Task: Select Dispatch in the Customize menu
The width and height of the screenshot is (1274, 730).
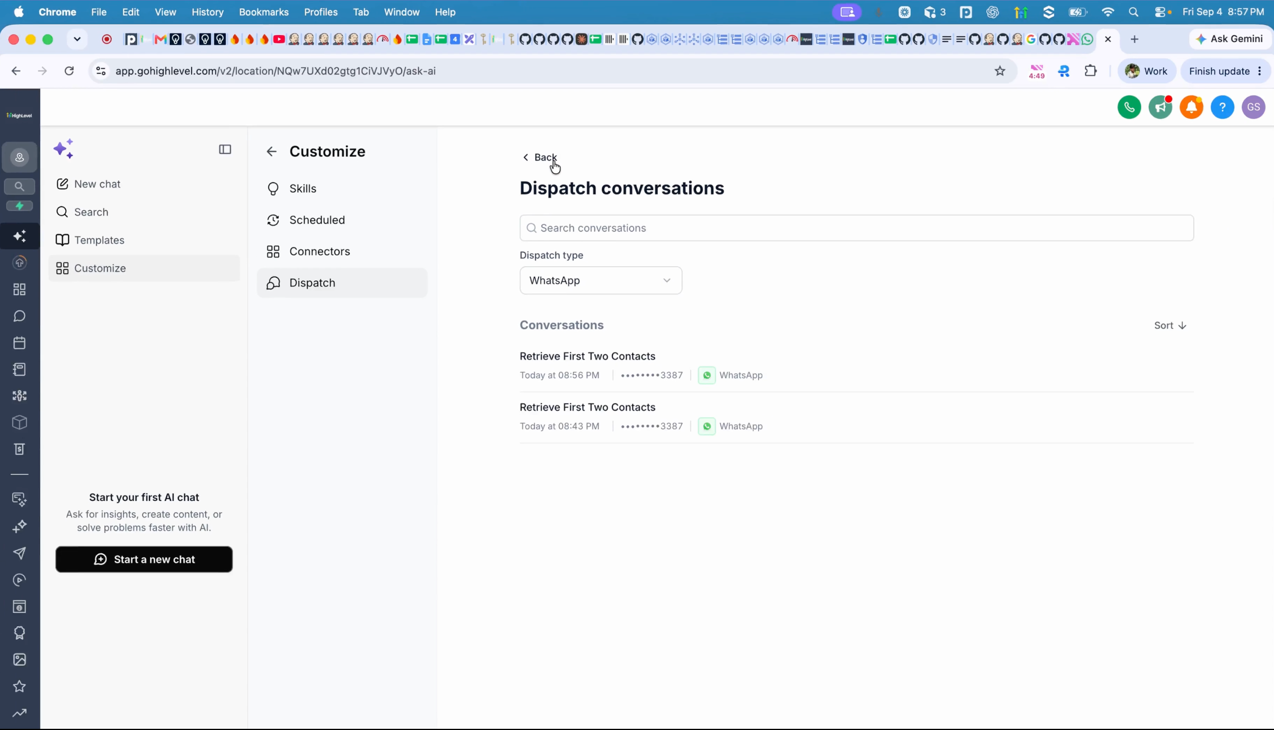Action: 342,283
